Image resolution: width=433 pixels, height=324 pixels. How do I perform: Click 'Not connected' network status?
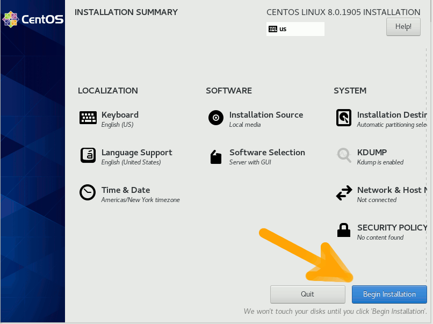[377, 200]
